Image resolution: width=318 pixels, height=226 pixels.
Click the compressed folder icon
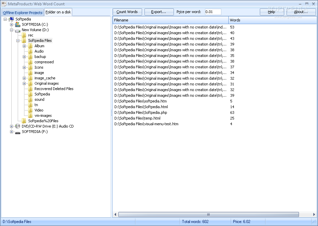click(30, 62)
